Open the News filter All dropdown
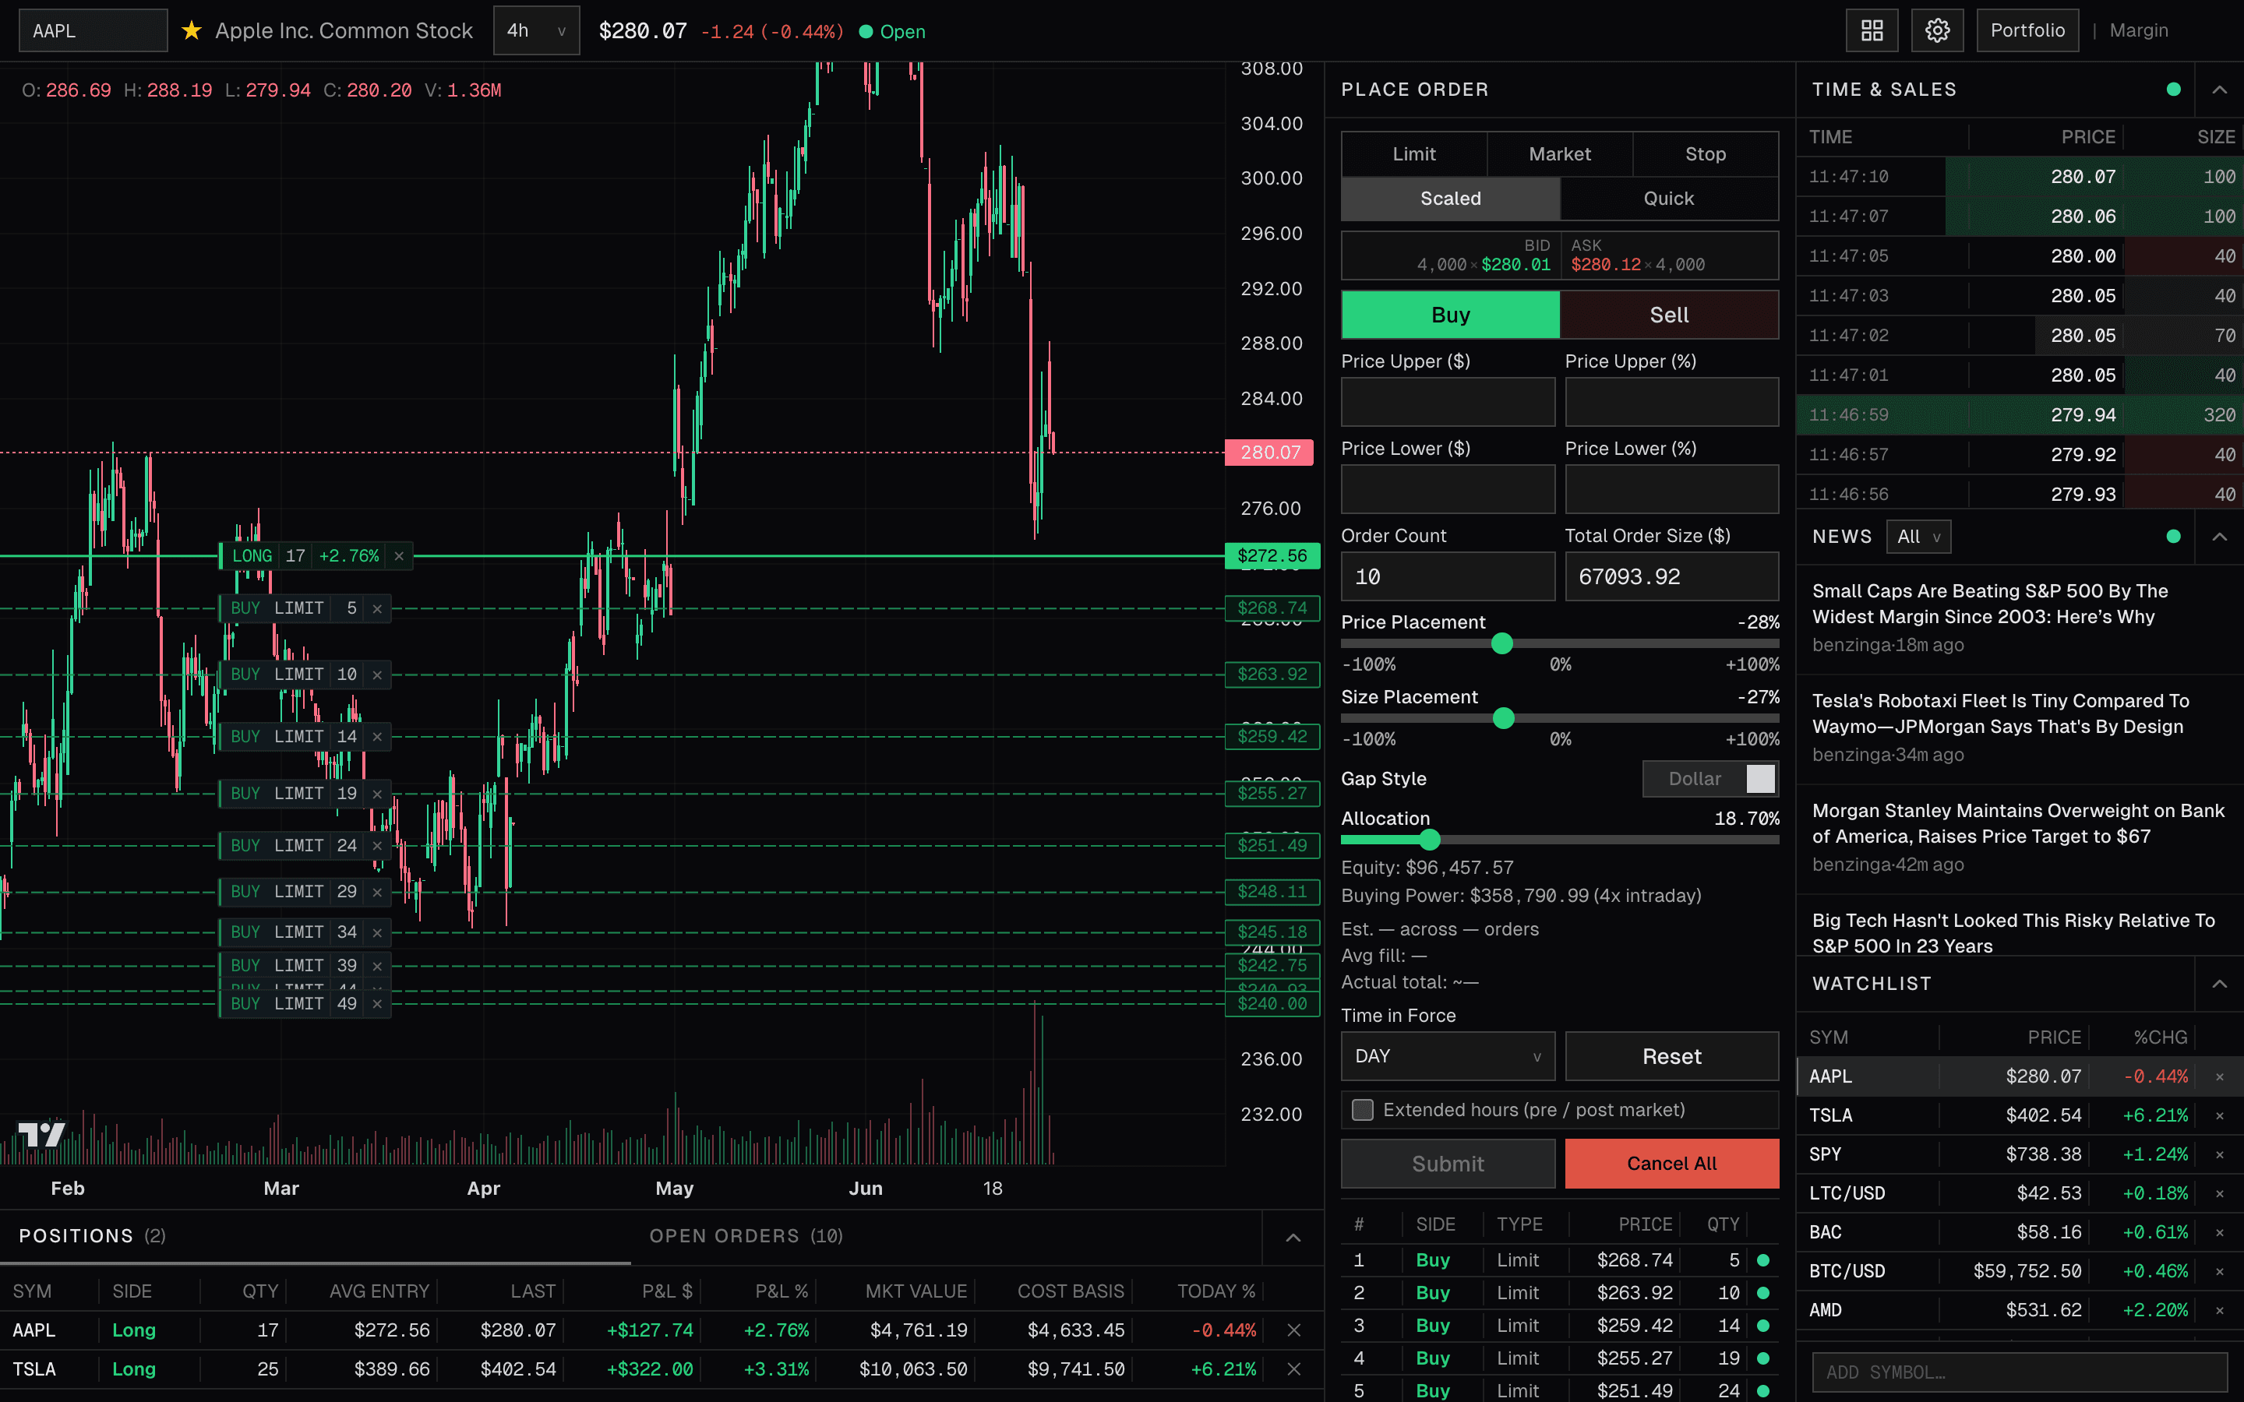This screenshot has width=2244, height=1402. pos(1918,537)
